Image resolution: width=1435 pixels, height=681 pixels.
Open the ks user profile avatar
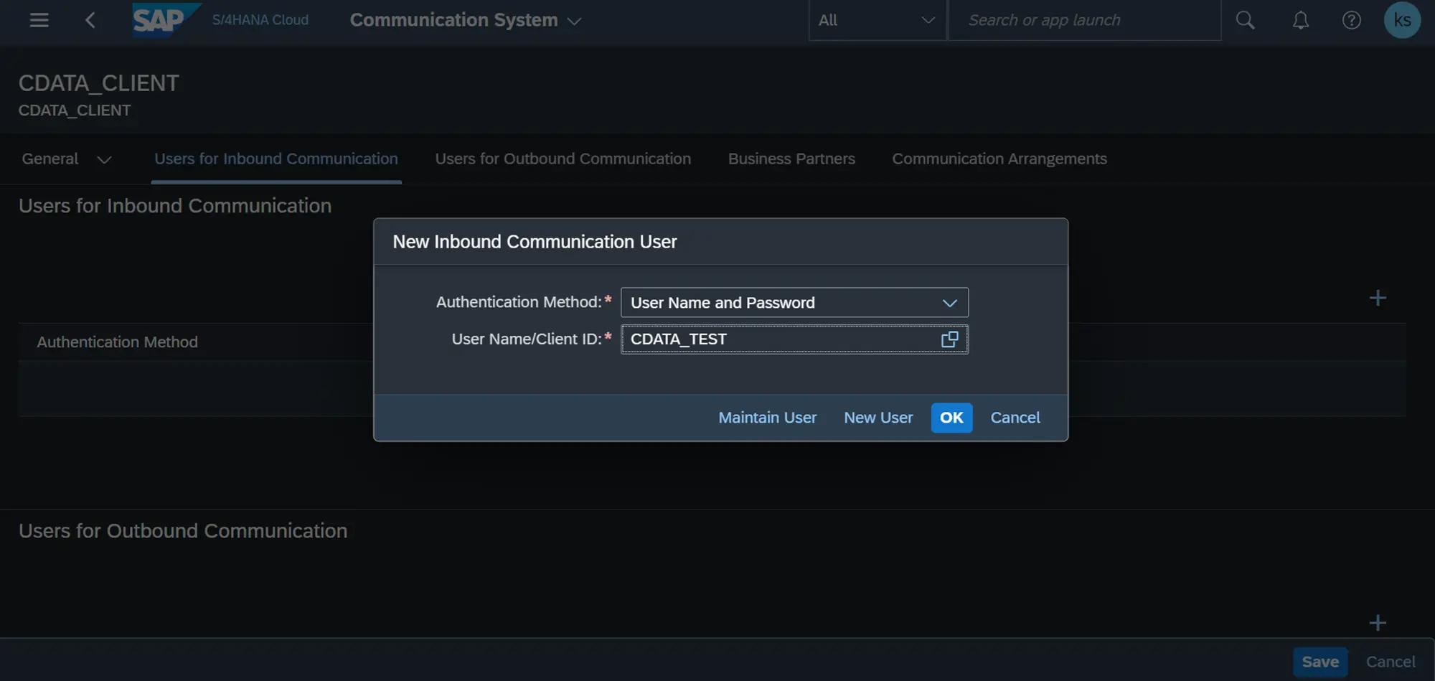coord(1402,20)
